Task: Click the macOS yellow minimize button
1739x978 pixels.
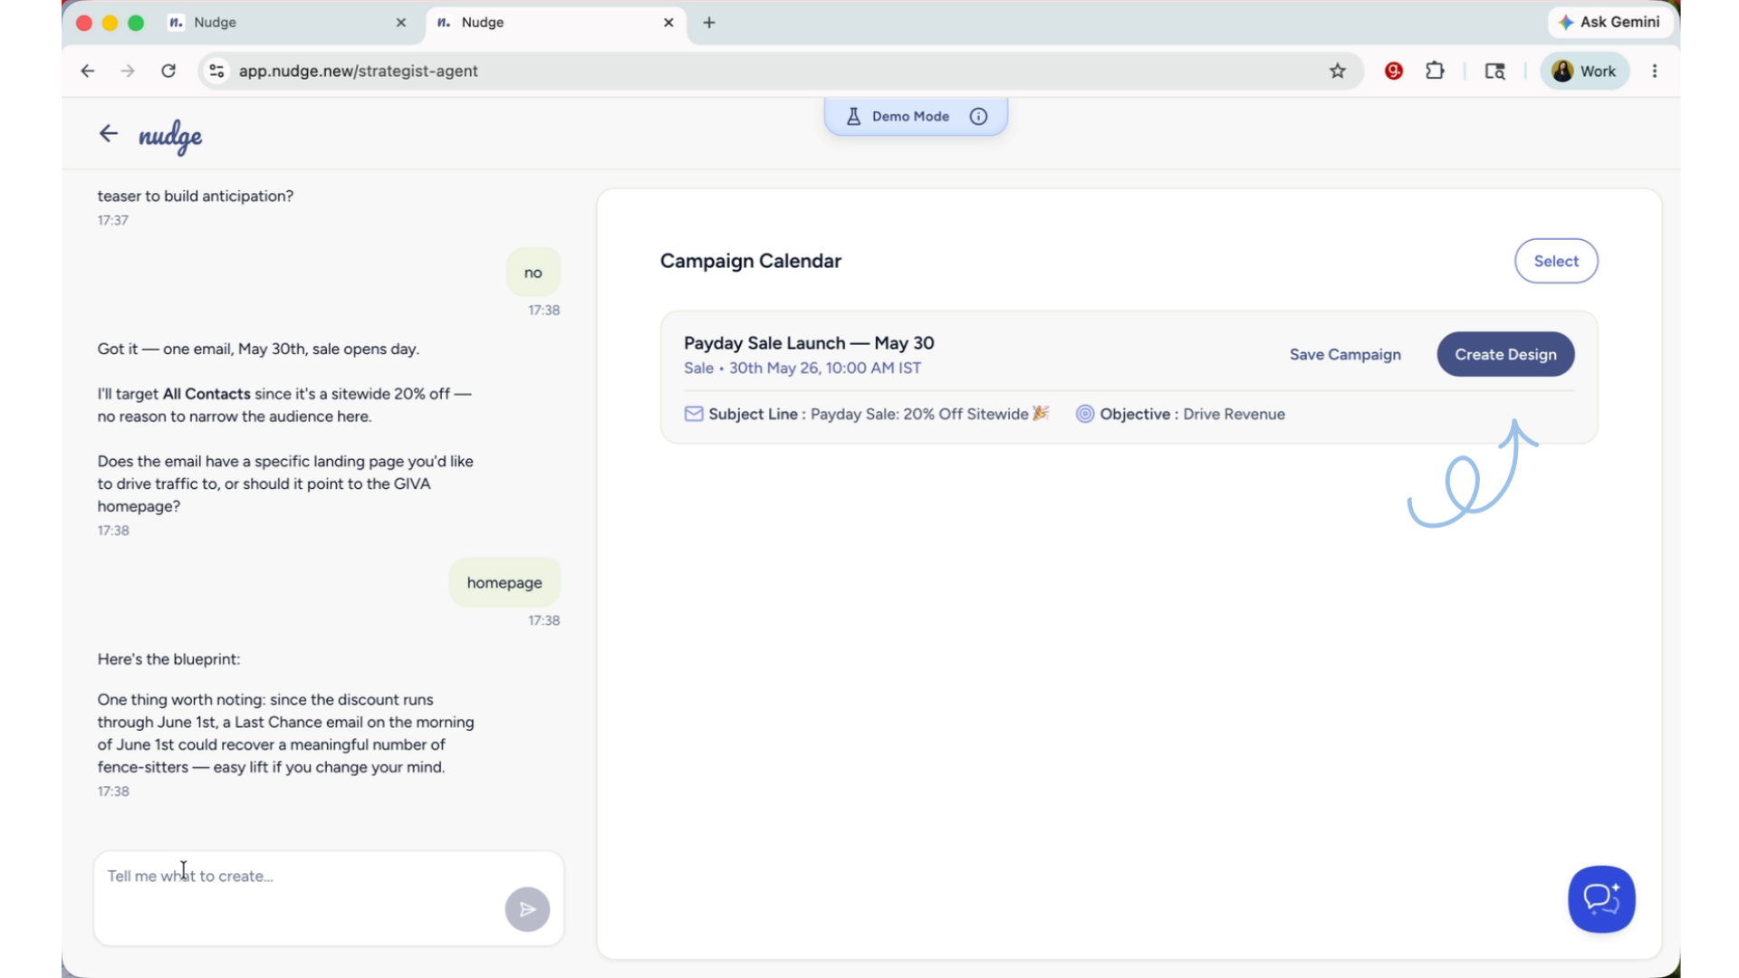Action: tap(110, 23)
